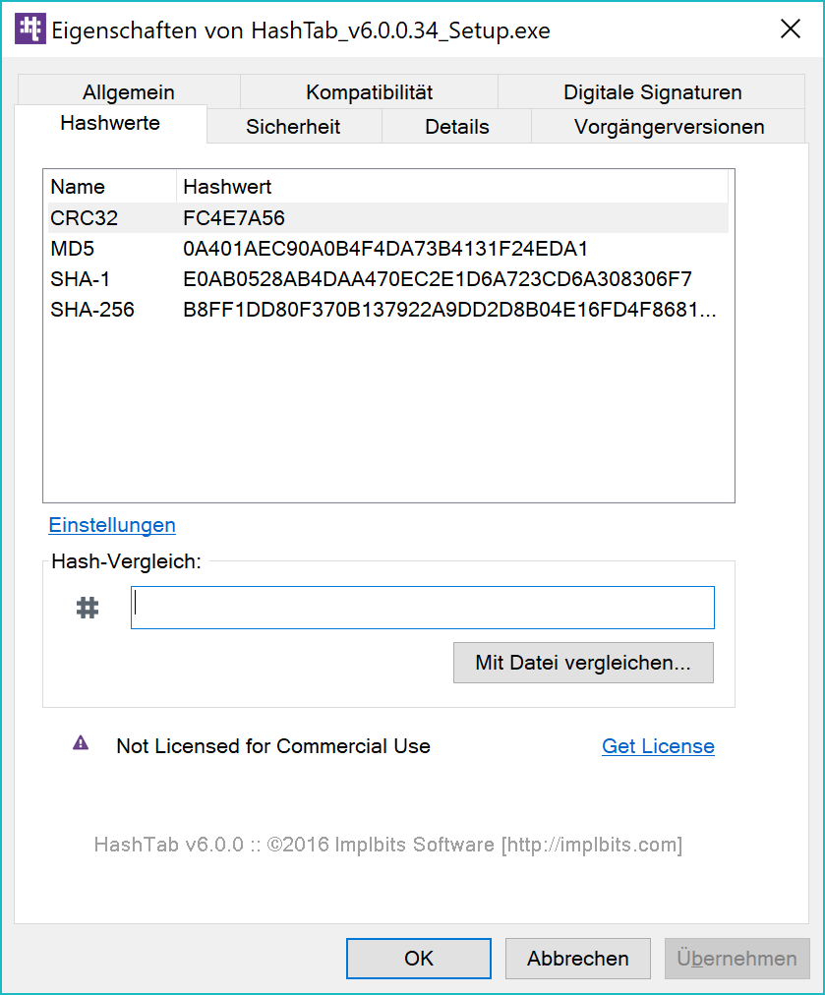825x995 pixels.
Task: Select the SHA-256 row
Action: (388, 309)
